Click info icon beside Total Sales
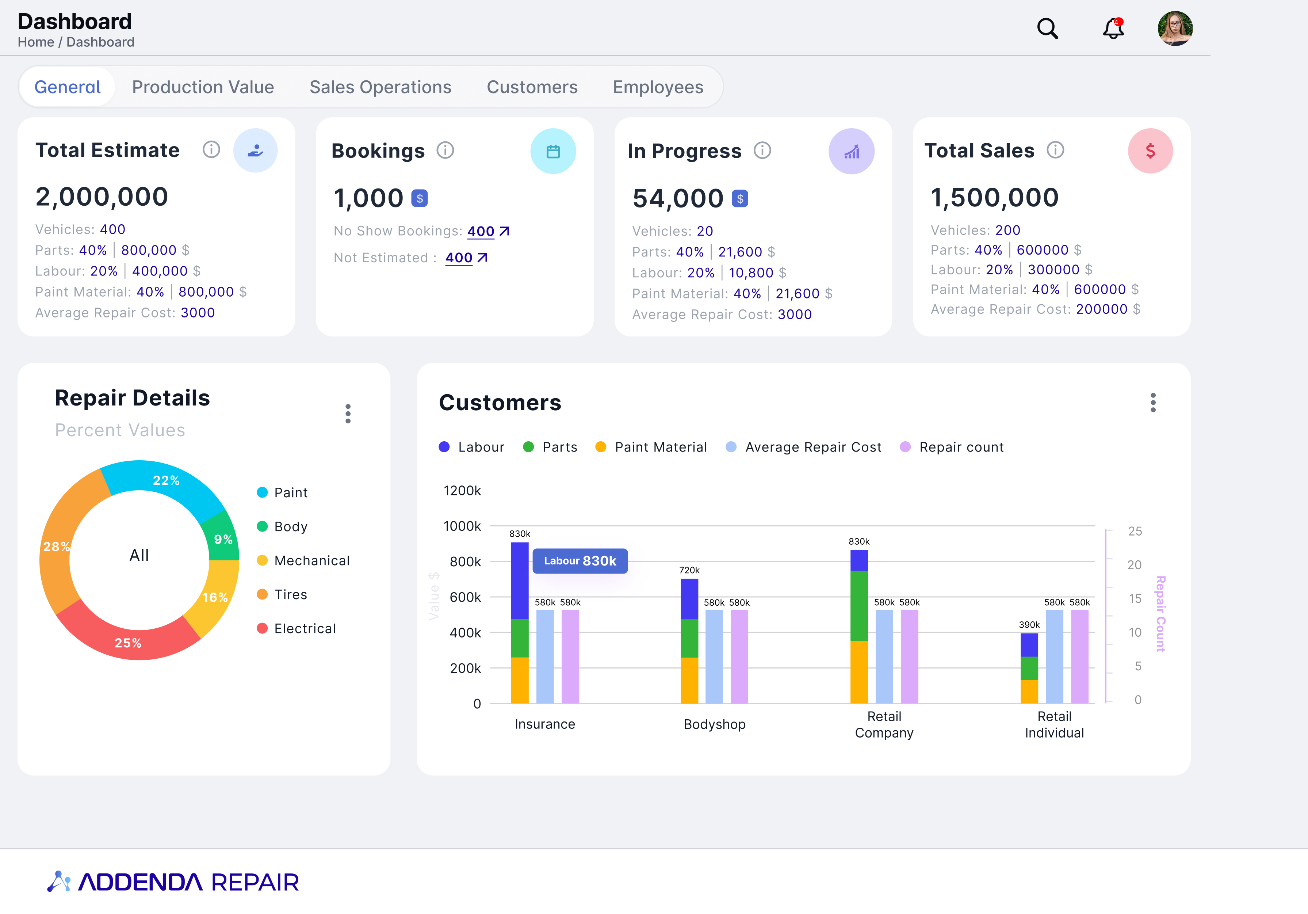This screenshot has width=1308, height=914. pyautogui.click(x=1055, y=150)
